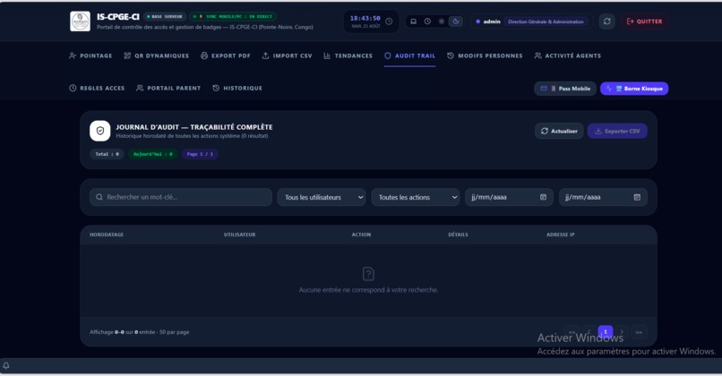Open the Activité Agents tab
The image size is (722, 376).
[x=568, y=56]
